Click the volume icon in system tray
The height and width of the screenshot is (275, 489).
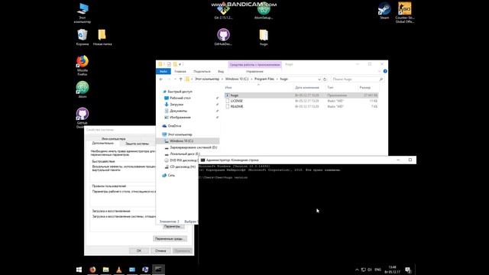[370, 270]
